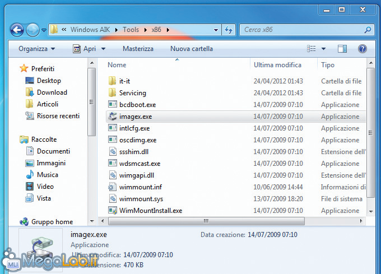Open the Organizza menu
The image size is (381, 274).
pos(36,49)
